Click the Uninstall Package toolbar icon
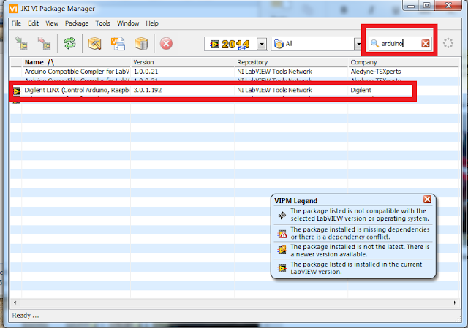The height and width of the screenshot is (328, 468). pyautogui.click(x=44, y=44)
